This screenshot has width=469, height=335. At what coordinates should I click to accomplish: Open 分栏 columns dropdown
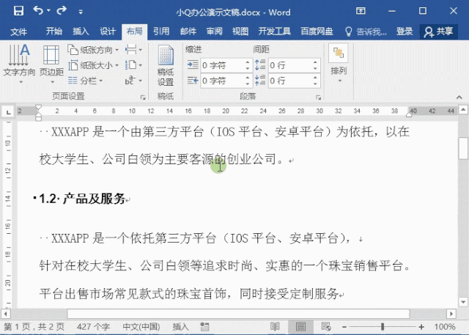click(x=86, y=81)
